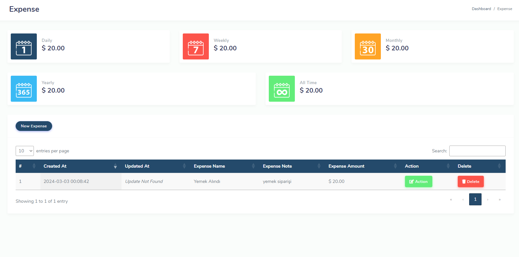Focus the Search input field
This screenshot has height=257, width=519.
tap(477, 151)
